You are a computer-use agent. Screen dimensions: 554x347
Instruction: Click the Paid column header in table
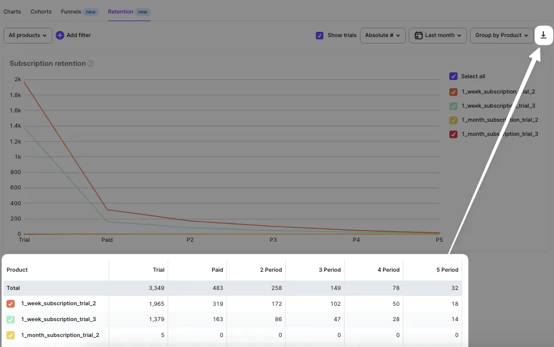[217, 270]
